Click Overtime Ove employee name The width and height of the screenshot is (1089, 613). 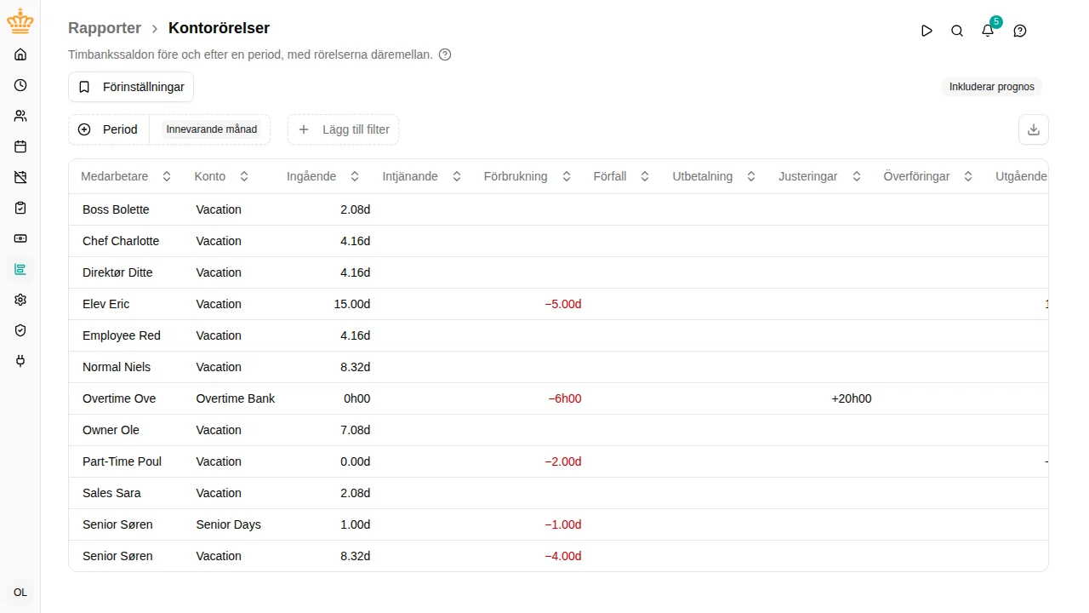pos(119,398)
